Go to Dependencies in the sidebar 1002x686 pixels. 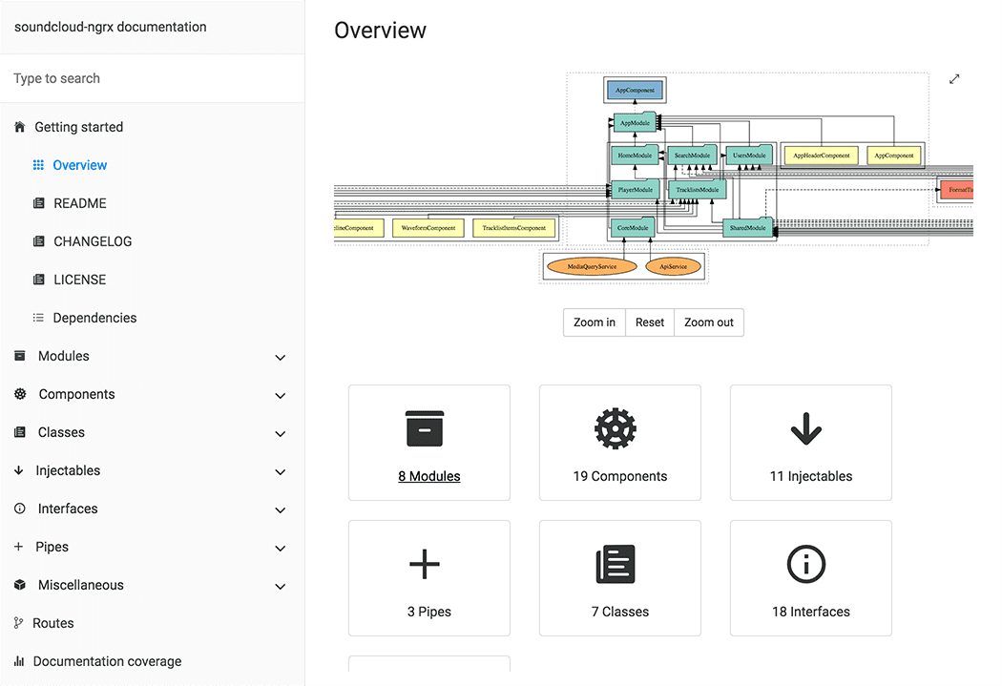pyautogui.click(x=94, y=318)
